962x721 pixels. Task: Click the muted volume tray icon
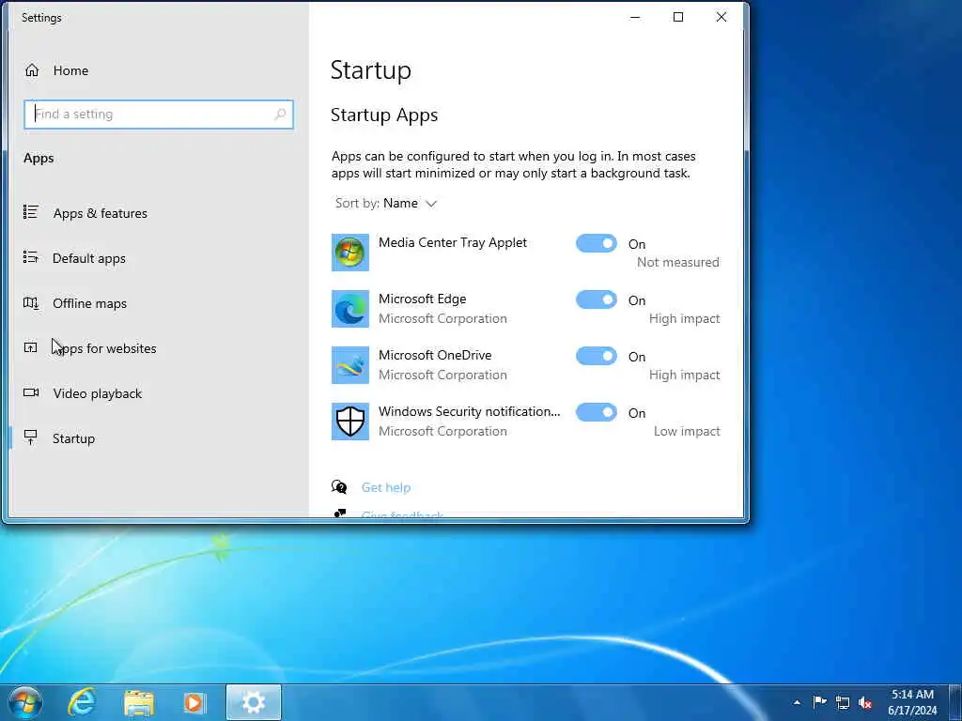pos(865,702)
